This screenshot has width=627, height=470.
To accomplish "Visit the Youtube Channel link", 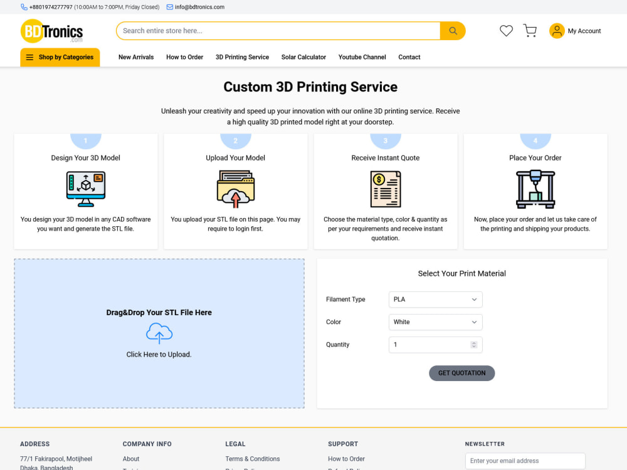I will coord(362,57).
